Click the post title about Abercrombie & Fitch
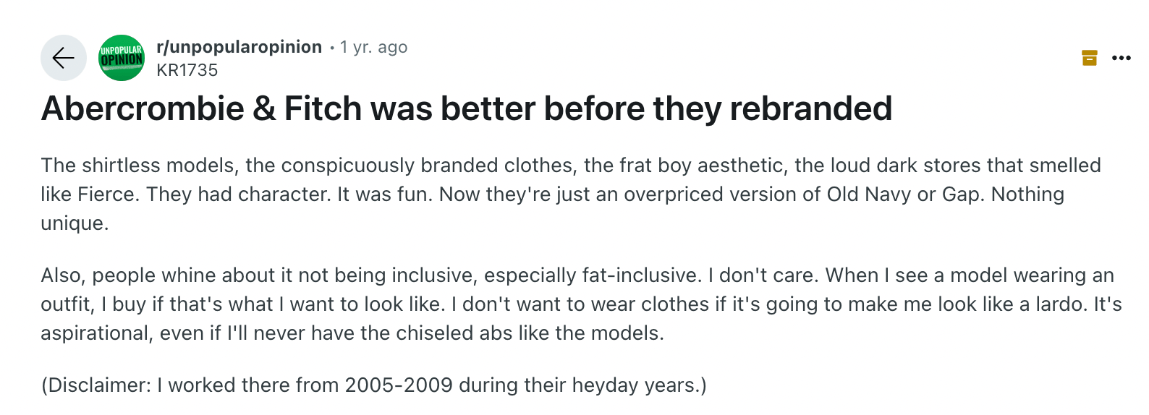The image size is (1149, 415). pos(467,108)
